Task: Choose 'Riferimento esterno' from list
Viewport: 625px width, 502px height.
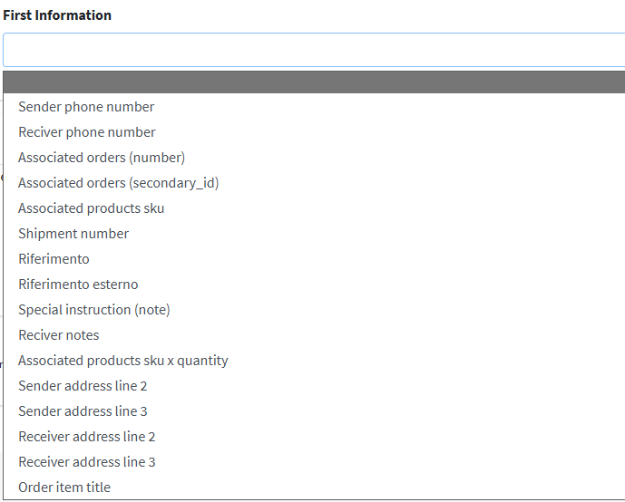Action: (x=79, y=285)
